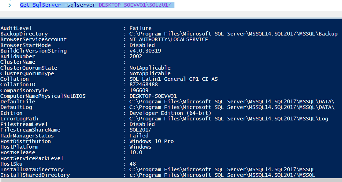Image resolution: width=342 pixels, height=182 pixels.
Task: Click the HostDistribution value Windows 10 Pro
Action: pos(151,141)
